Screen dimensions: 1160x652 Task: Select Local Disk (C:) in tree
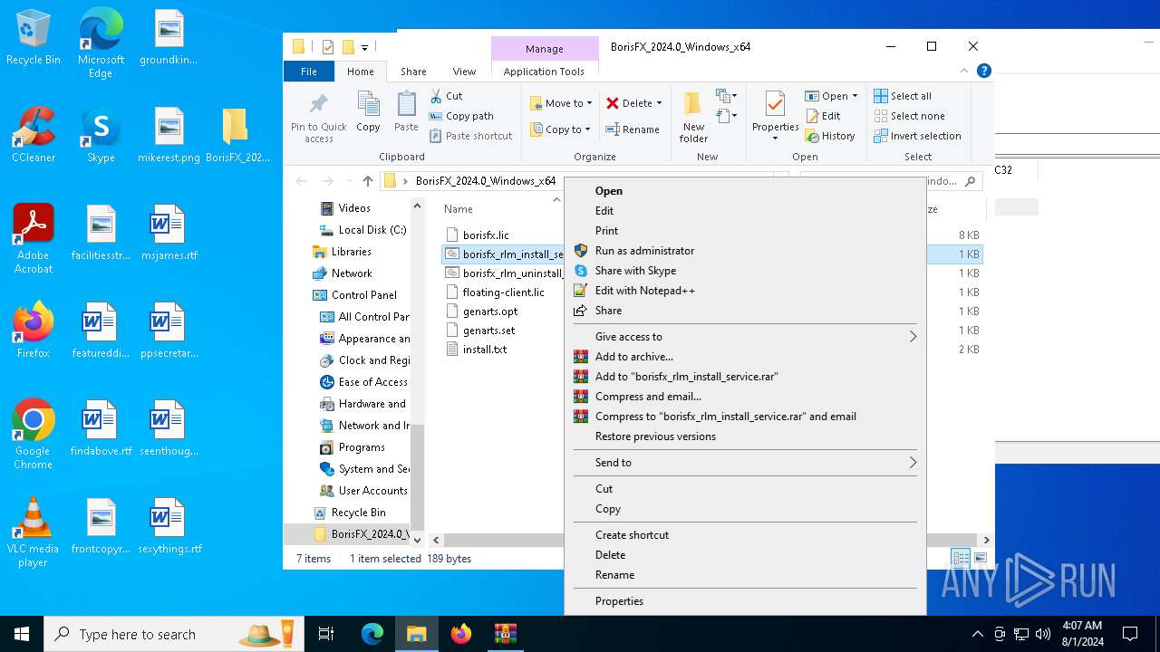coord(362,230)
